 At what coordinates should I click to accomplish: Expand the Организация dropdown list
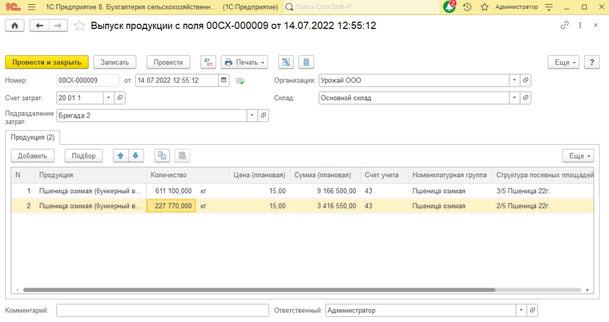coord(514,80)
